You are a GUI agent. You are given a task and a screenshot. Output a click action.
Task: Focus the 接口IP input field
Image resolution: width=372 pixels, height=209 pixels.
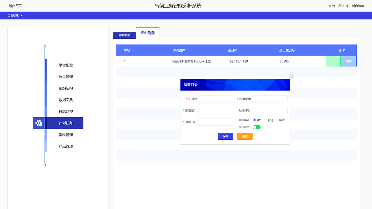215,99
